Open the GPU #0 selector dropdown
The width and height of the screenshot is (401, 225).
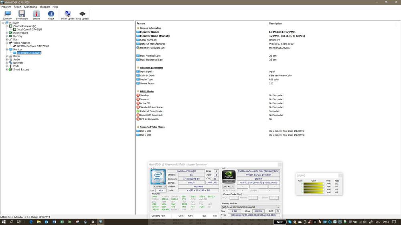coord(229,186)
